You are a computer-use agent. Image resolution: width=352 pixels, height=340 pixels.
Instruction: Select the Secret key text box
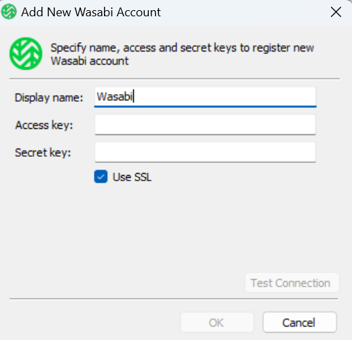[205, 152]
